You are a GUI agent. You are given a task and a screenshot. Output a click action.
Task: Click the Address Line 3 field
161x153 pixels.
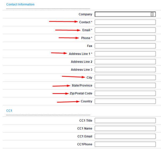click(125, 70)
